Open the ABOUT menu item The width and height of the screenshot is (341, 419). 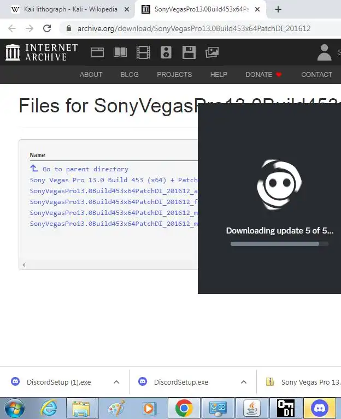(91, 75)
